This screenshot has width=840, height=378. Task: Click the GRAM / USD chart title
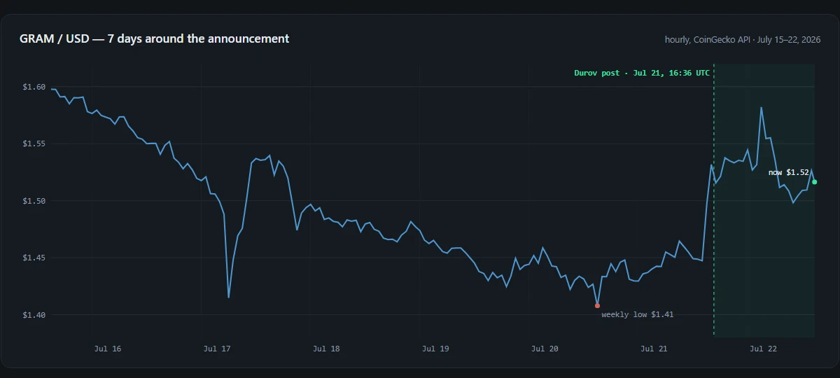154,38
